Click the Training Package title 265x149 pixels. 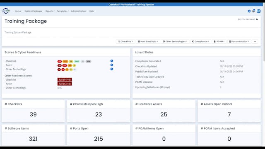coord(26,21)
